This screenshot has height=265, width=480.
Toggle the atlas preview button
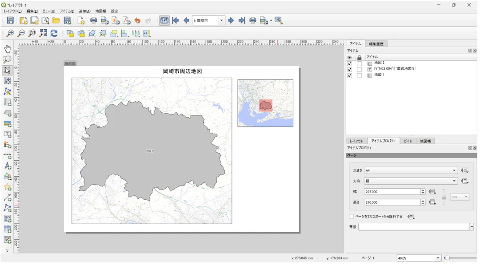[x=164, y=20]
